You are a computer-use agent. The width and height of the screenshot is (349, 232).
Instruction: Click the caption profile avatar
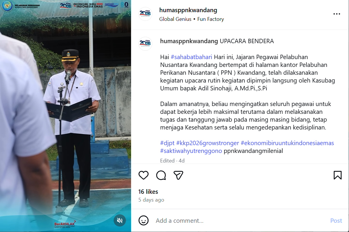point(145,44)
